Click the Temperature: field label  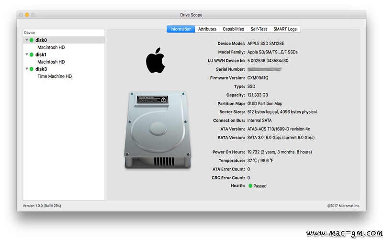(x=232, y=161)
